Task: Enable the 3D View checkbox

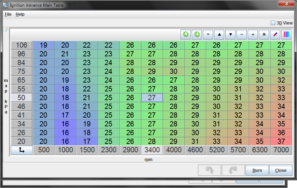Action: [x=273, y=23]
